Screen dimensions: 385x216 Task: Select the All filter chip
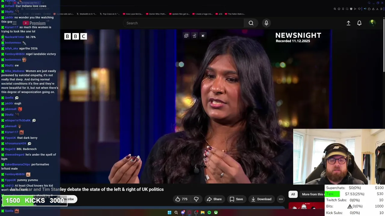pyautogui.click(x=293, y=194)
